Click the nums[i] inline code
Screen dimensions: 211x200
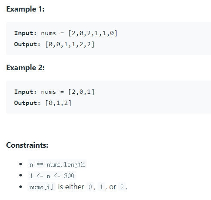pos(41,187)
